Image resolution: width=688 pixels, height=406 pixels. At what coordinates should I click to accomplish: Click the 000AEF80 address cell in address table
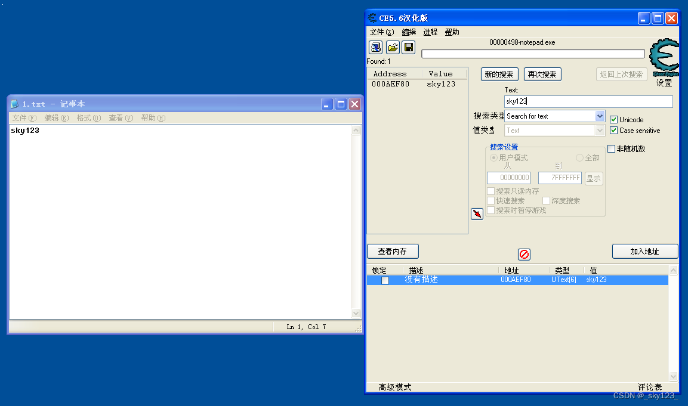[516, 280]
